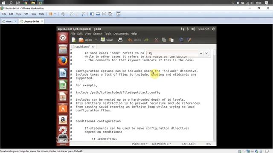Open the VMware Edit menu
The height and width of the screenshot is (153, 273).
coord(11,14)
